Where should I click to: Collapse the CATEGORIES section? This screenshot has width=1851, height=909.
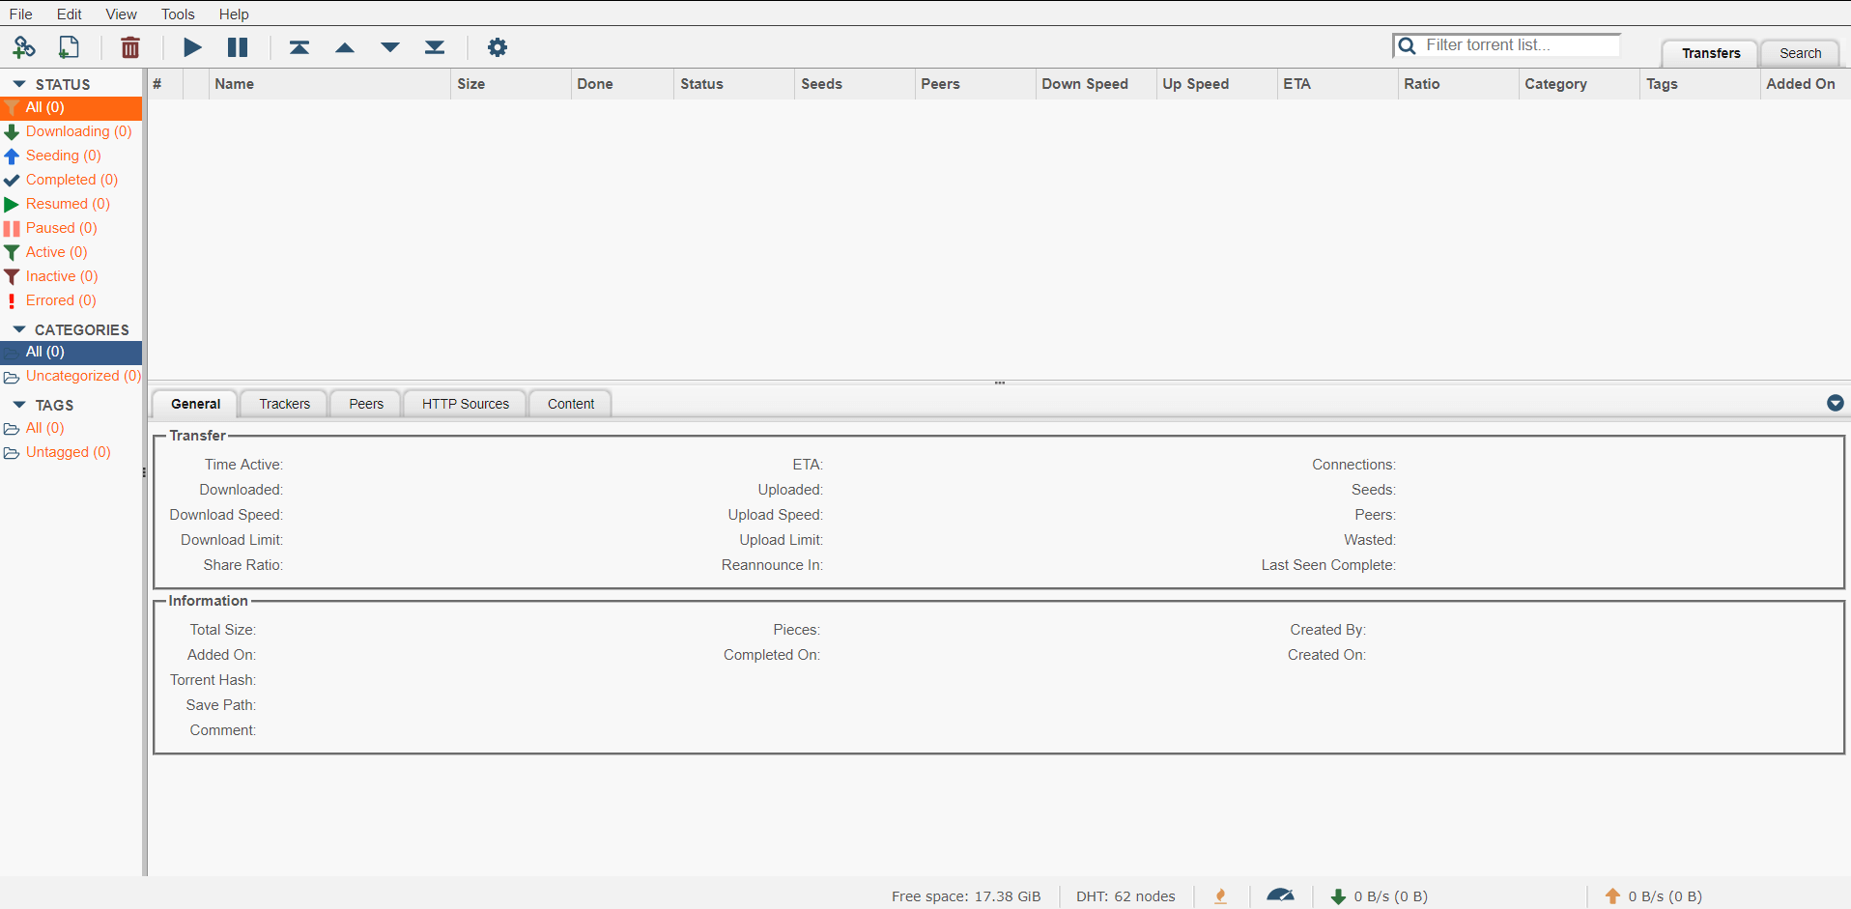(19, 328)
